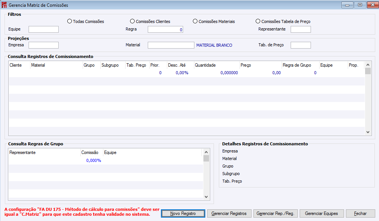Click the Novo Registro button
This screenshot has width=379, height=221.
point(183,213)
